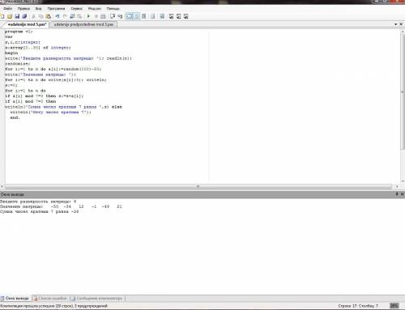This screenshot has width=405, height=310.
Task: Click the output line 'Введите размерность матрицы'
Action: click(x=38, y=202)
